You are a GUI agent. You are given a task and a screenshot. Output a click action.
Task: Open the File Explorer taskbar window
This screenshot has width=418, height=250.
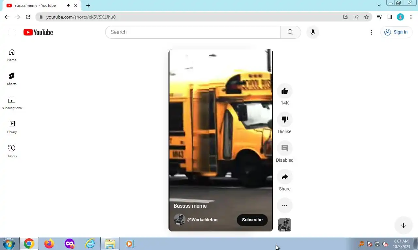[x=110, y=243]
